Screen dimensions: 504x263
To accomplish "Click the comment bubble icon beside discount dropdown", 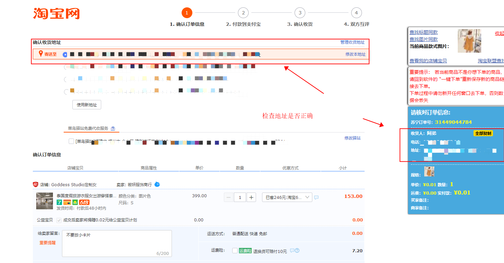I will pyautogui.click(x=316, y=197).
